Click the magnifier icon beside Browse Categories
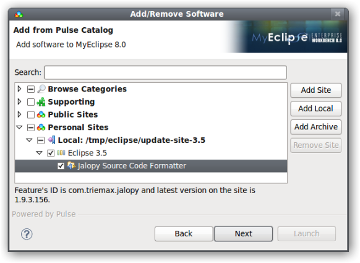 41,89
